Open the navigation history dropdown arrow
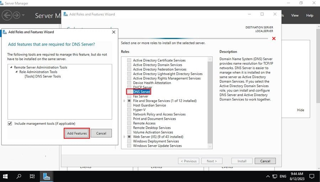This screenshot has width=320, height=182. point(23,15)
